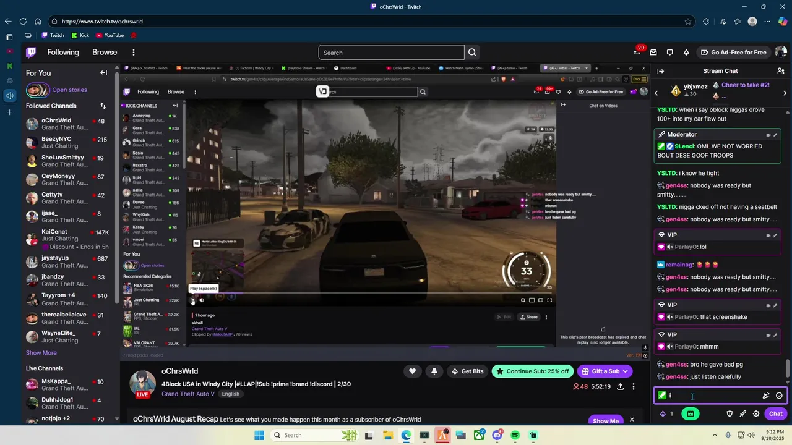Open Spotify from the Windows taskbar
The height and width of the screenshot is (445, 792).
[515, 435]
